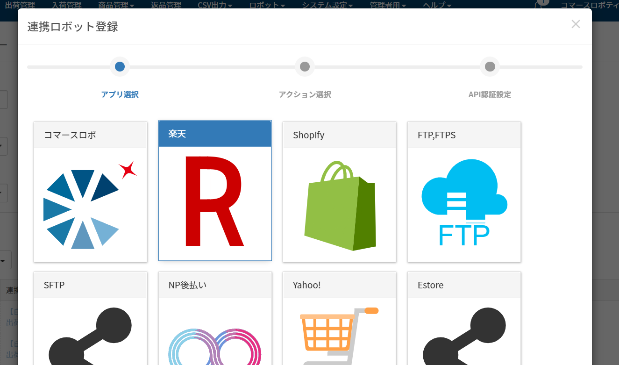The image size is (619, 365).
Task: Click the コマースロボ card header
Action: click(x=91, y=135)
